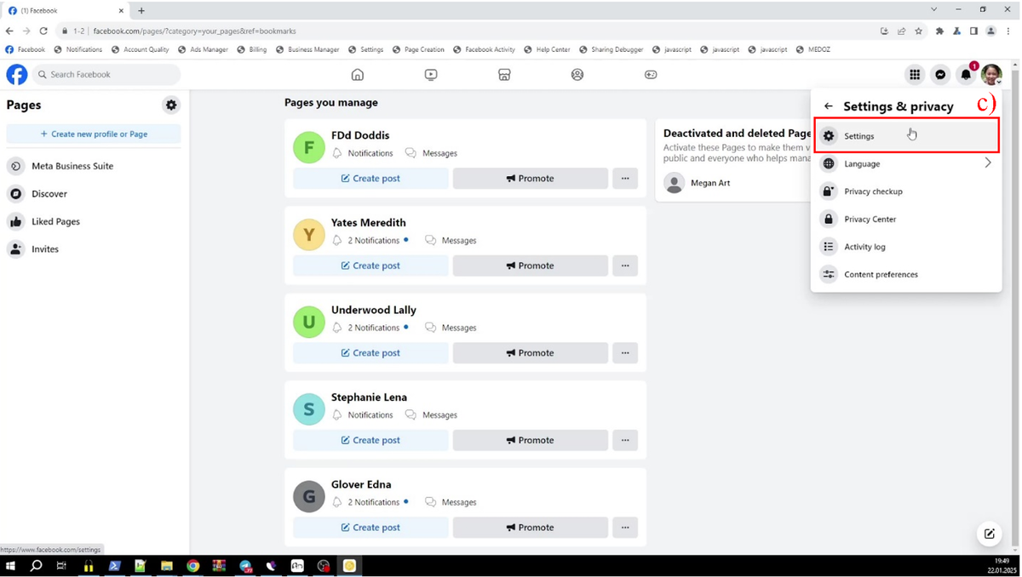Open the FDd Doddis page avatar
Viewport: 1022px width, 577px height.
coord(309,147)
